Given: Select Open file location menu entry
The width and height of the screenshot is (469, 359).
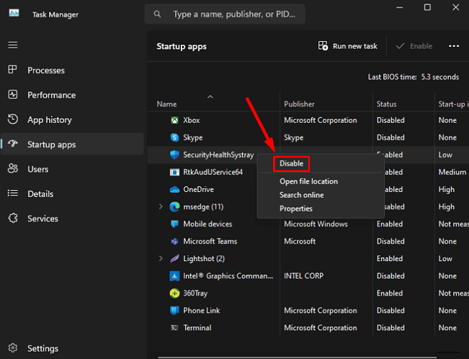Looking at the screenshot, I should pos(308,181).
